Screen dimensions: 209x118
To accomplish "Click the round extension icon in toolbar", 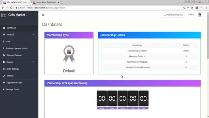I will pos(197,8).
